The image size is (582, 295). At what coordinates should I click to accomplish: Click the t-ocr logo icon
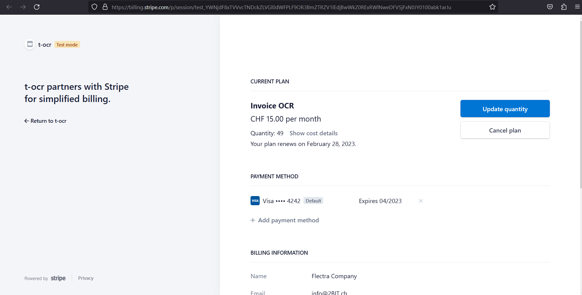coord(29,44)
